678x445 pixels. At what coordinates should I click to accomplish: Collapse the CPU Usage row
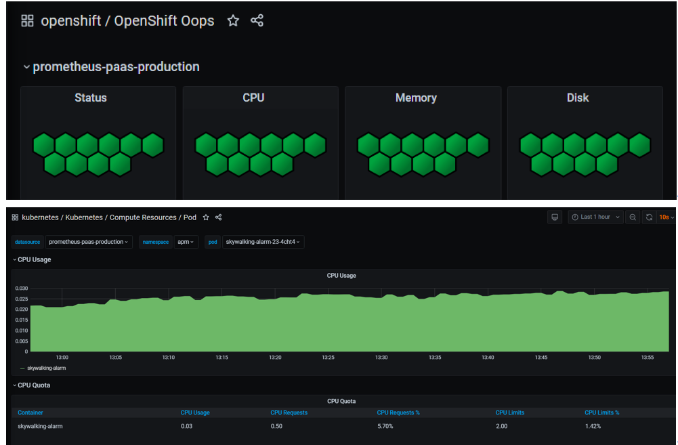[32, 259]
